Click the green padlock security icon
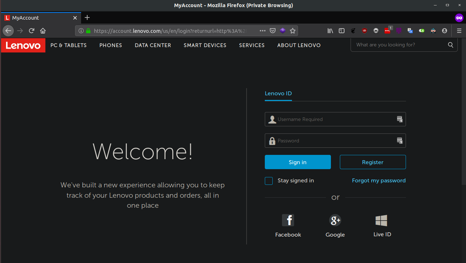The width and height of the screenshot is (466, 263). click(88, 31)
